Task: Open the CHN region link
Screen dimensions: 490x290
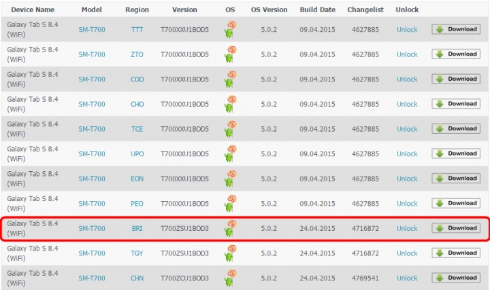Action: coord(137,278)
